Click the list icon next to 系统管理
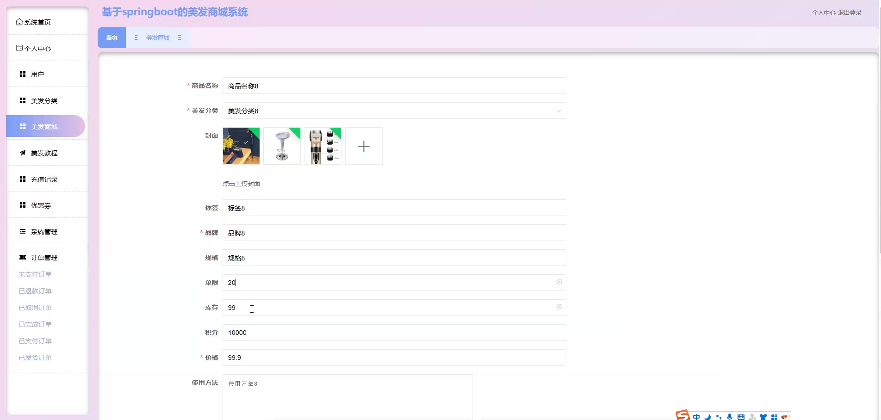 pos(22,231)
